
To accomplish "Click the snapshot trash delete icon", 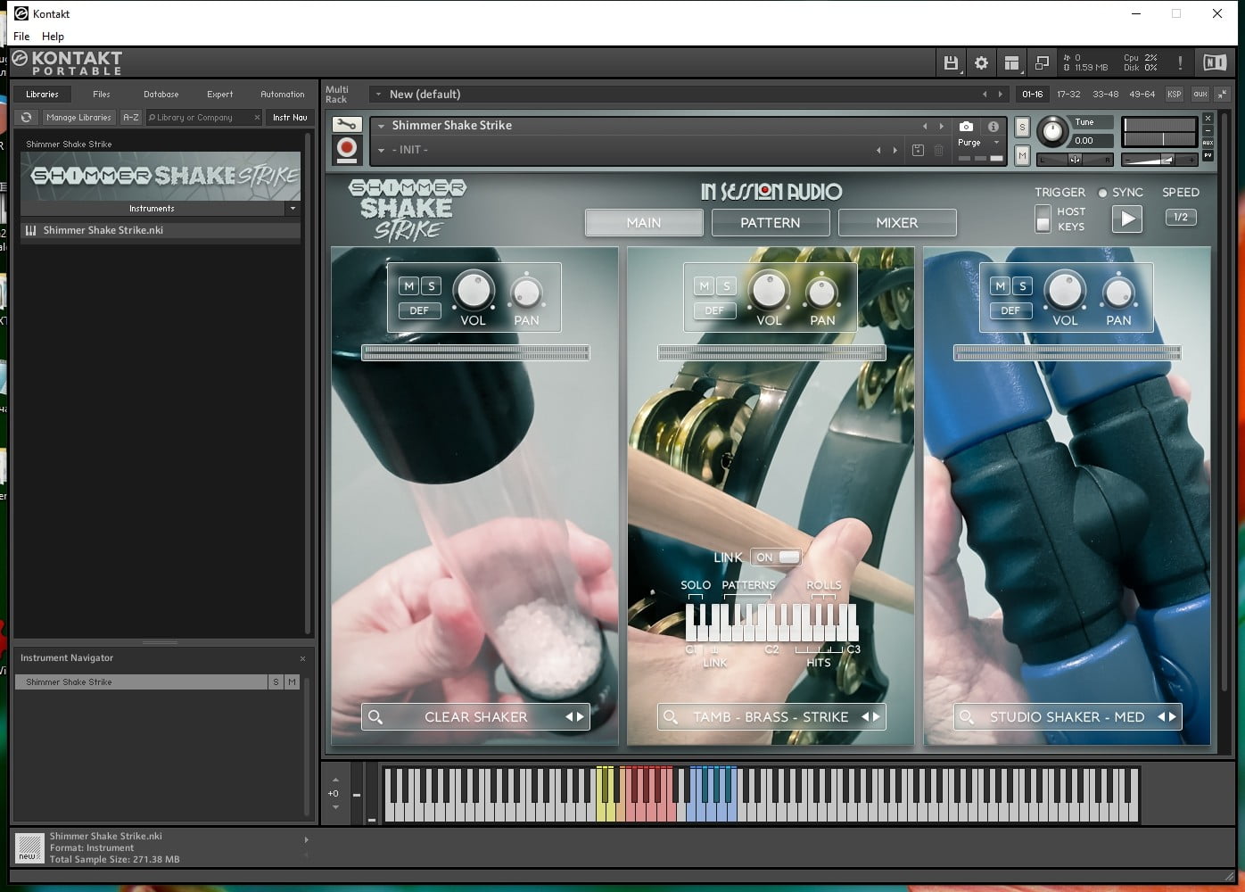I will (x=938, y=150).
